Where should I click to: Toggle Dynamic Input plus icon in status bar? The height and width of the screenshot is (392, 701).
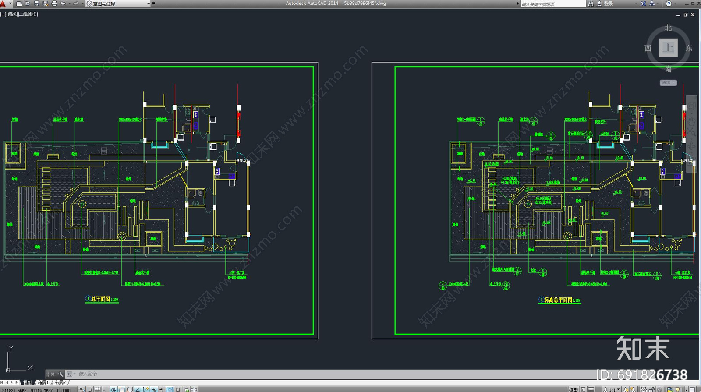pyautogui.click(x=154, y=389)
